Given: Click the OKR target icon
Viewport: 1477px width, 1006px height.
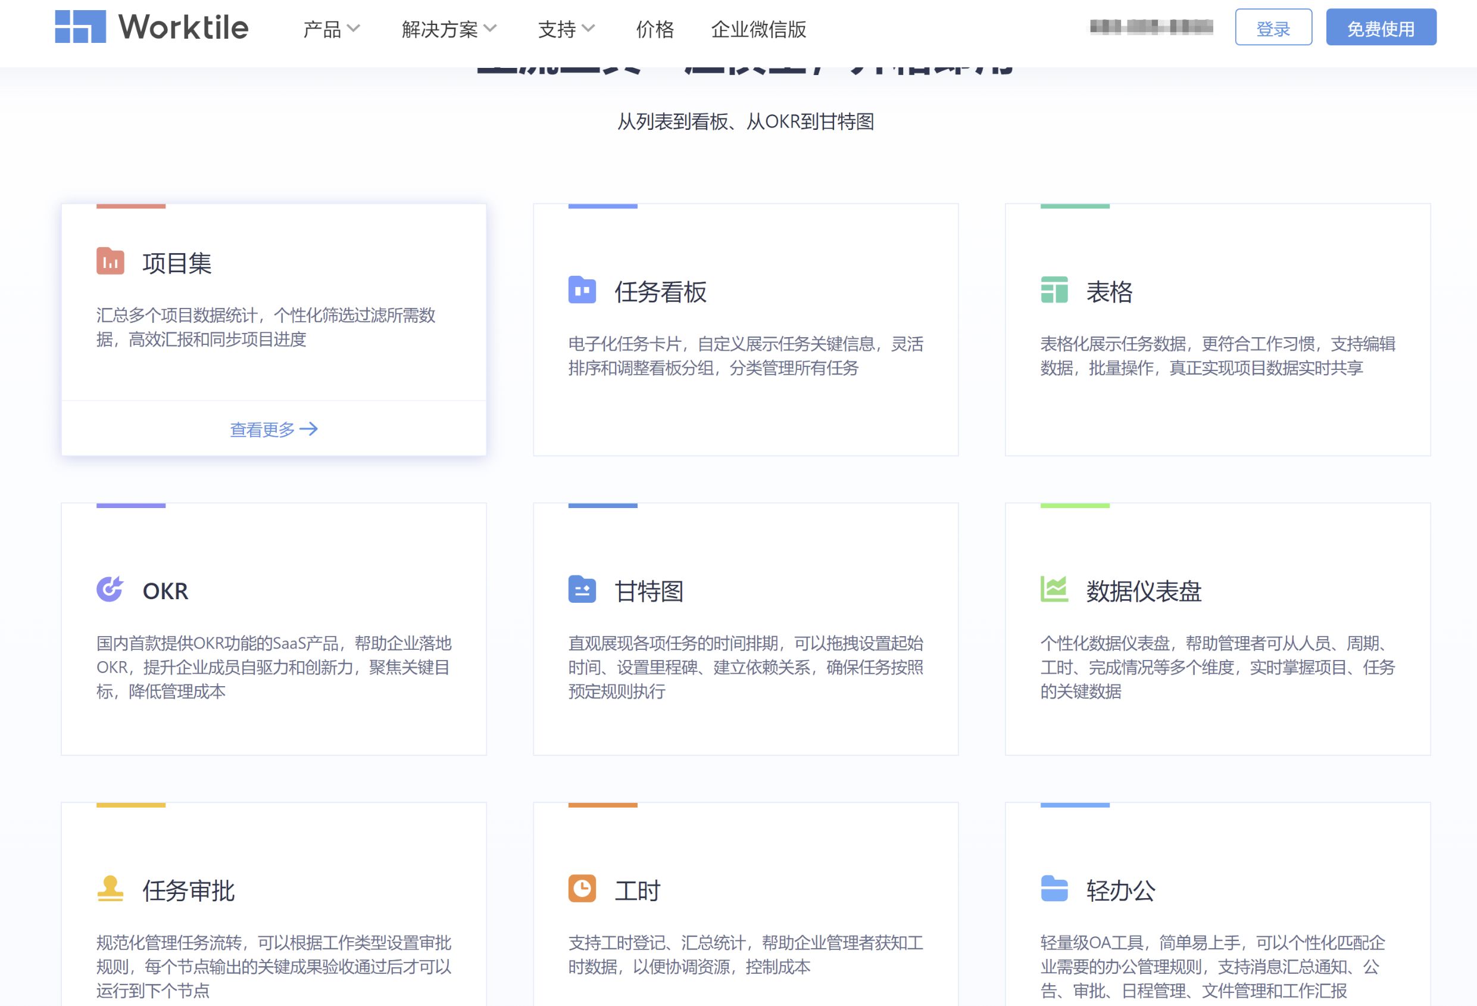Looking at the screenshot, I should [110, 590].
